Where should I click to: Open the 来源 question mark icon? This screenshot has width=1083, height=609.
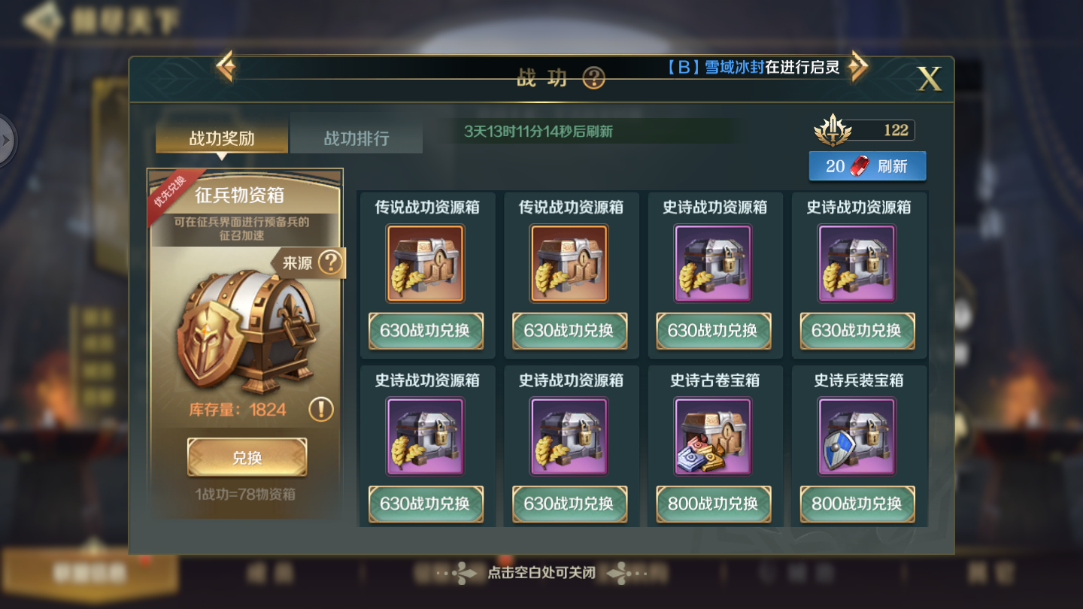tap(331, 262)
